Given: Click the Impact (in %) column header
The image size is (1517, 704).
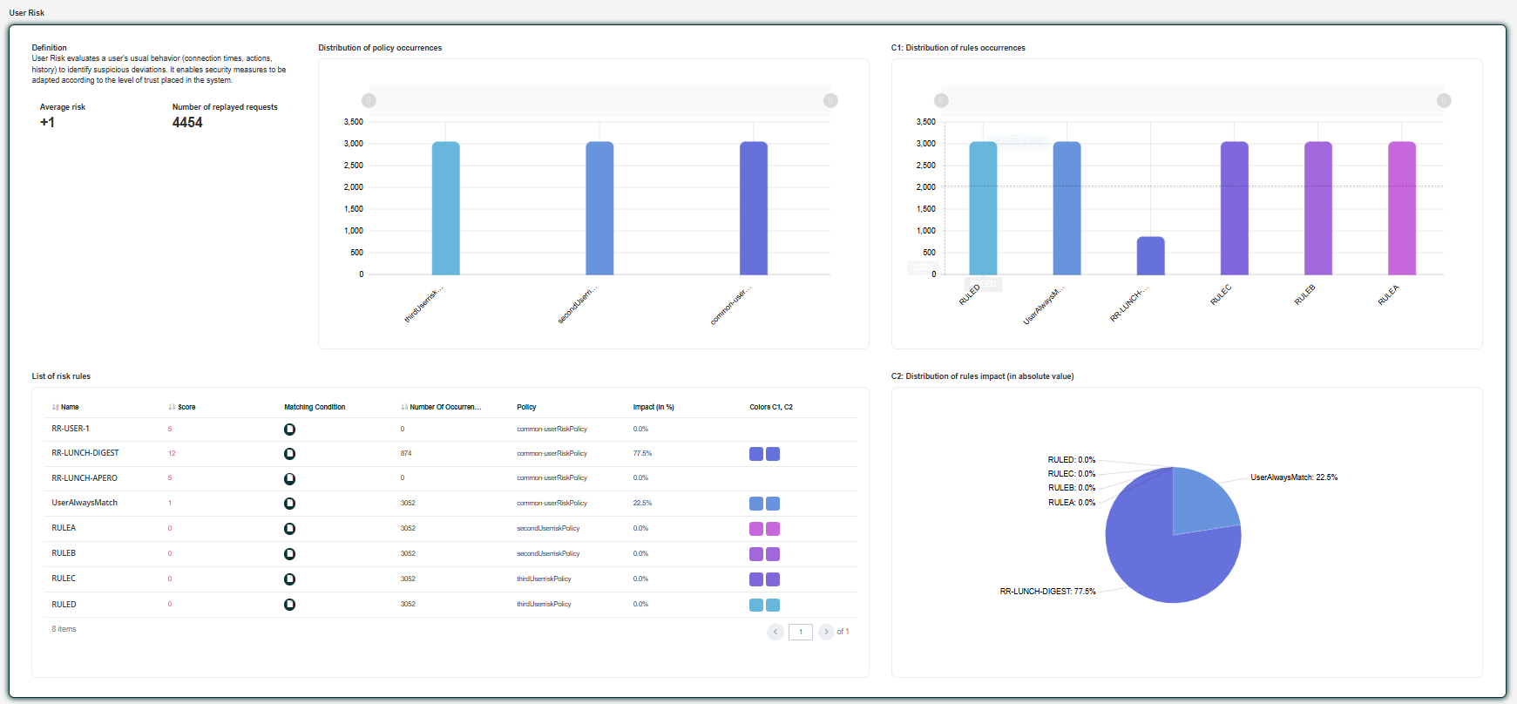Looking at the screenshot, I should tap(654, 407).
